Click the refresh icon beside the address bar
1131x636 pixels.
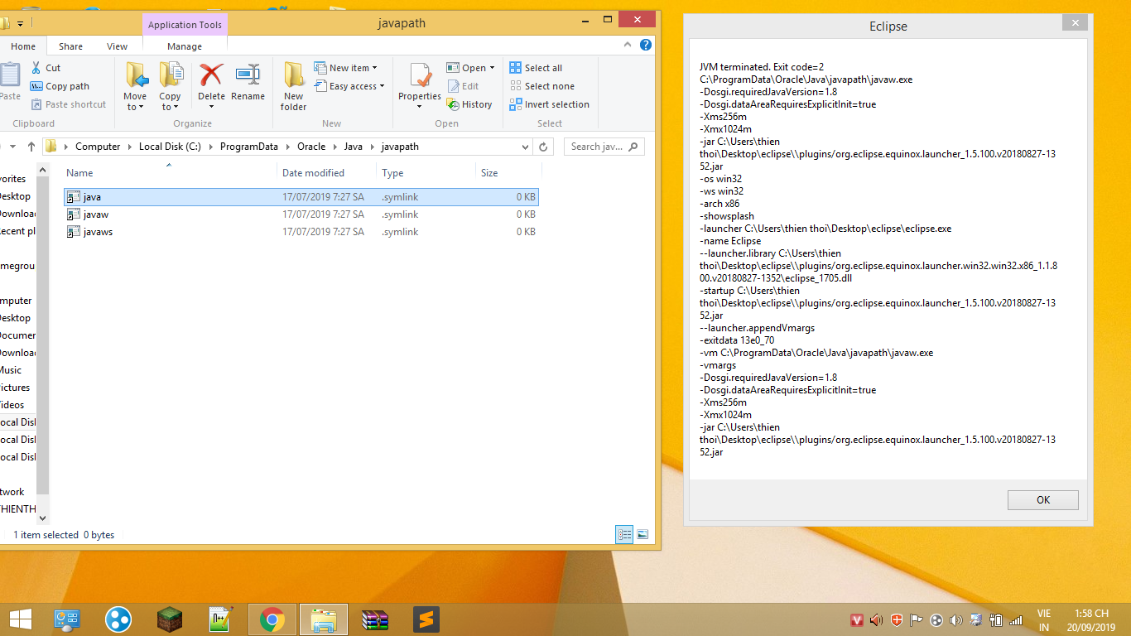(543, 147)
